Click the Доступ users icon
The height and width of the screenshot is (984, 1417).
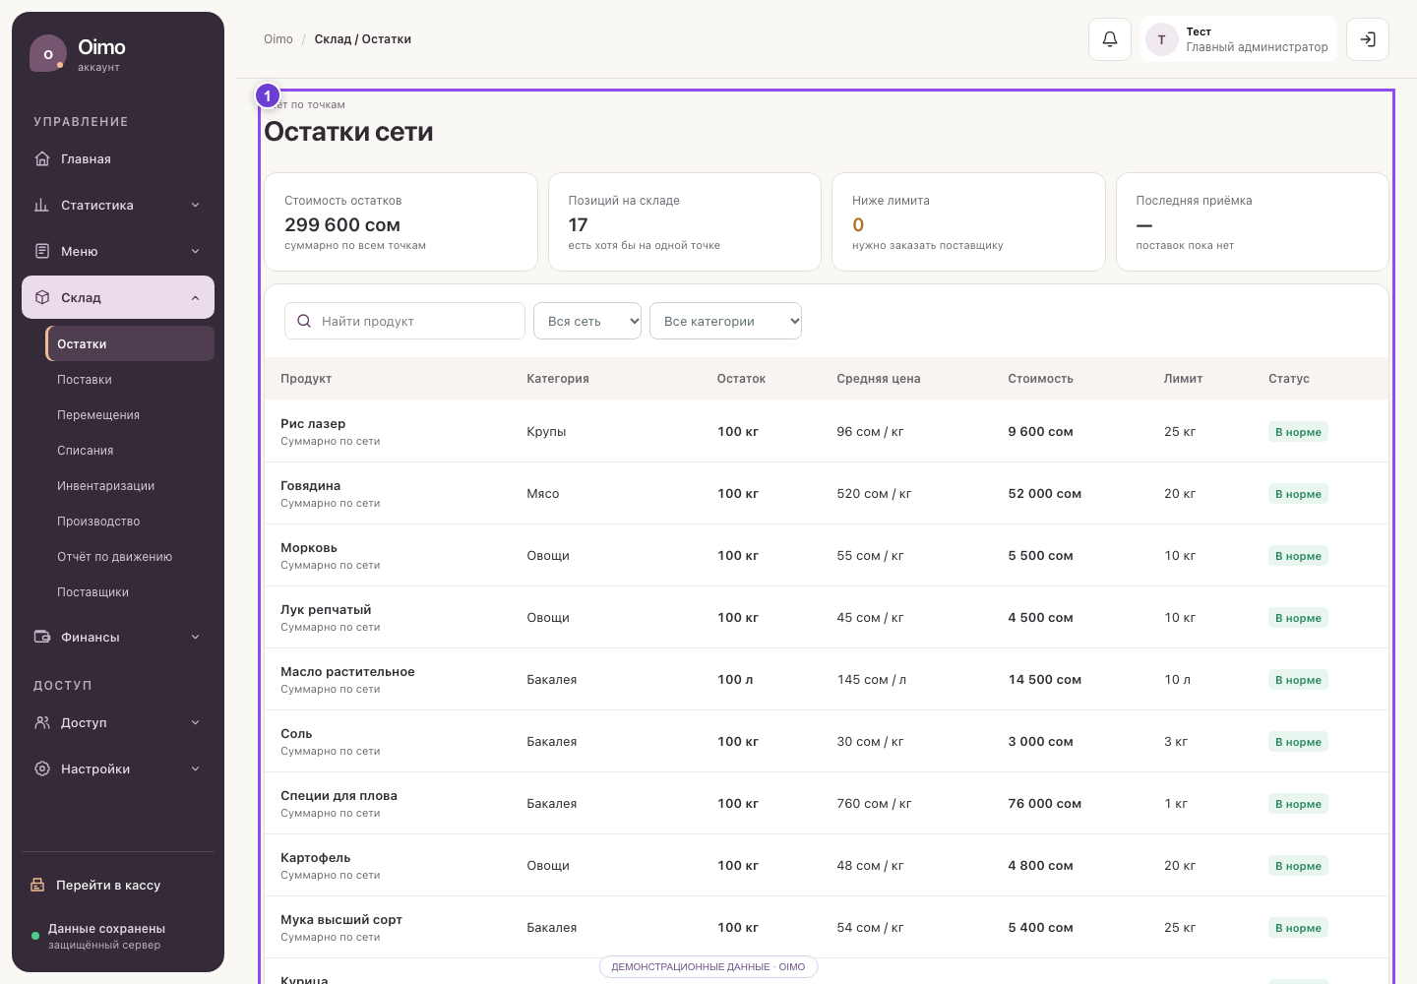(x=42, y=722)
